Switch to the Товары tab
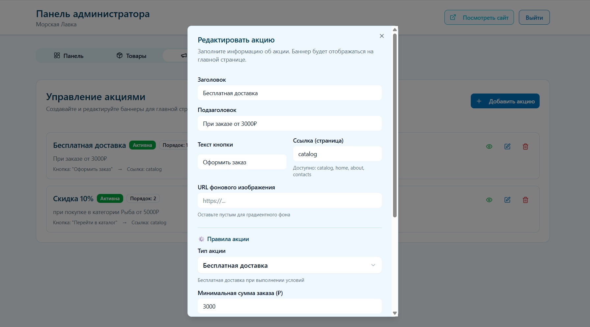 [131, 56]
